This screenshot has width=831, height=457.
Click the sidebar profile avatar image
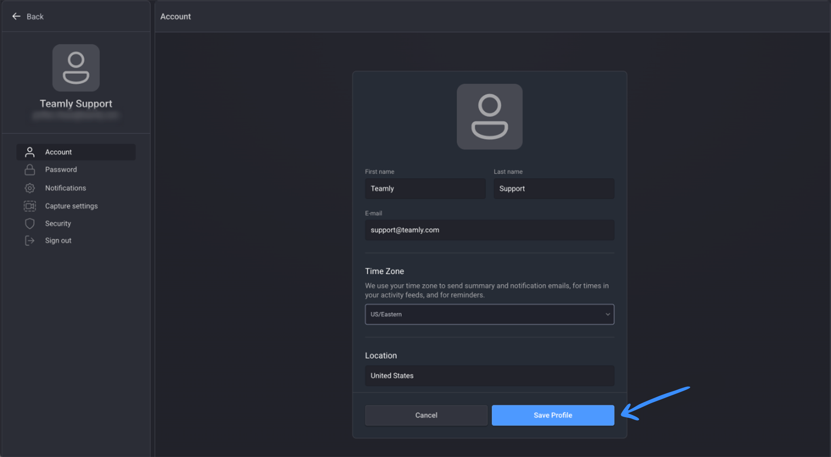pyautogui.click(x=76, y=68)
